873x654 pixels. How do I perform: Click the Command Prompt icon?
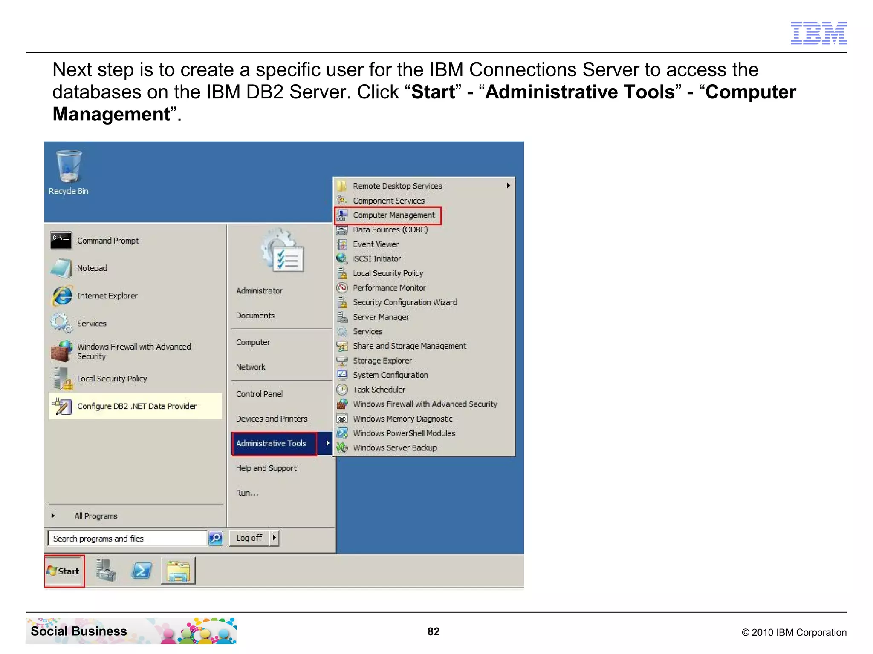coord(61,241)
